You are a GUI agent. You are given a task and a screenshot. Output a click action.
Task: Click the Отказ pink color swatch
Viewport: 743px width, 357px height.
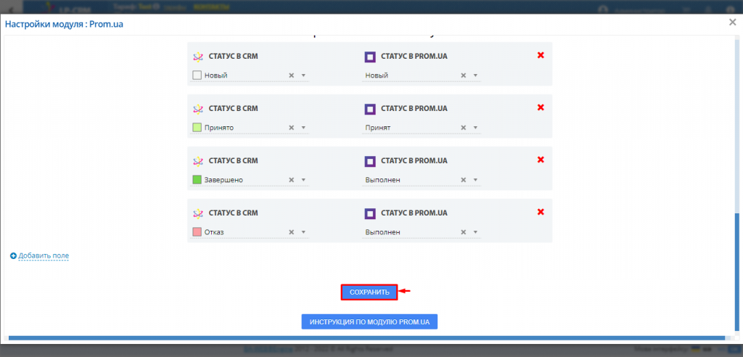pyautogui.click(x=197, y=232)
